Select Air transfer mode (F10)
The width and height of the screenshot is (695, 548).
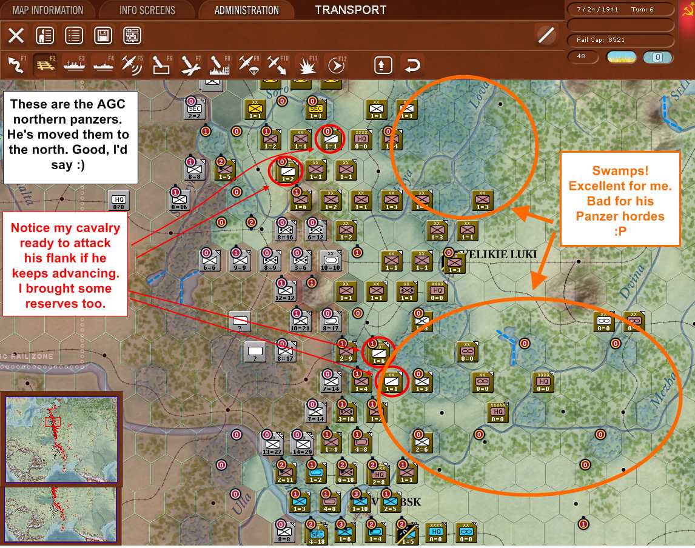pos(278,65)
